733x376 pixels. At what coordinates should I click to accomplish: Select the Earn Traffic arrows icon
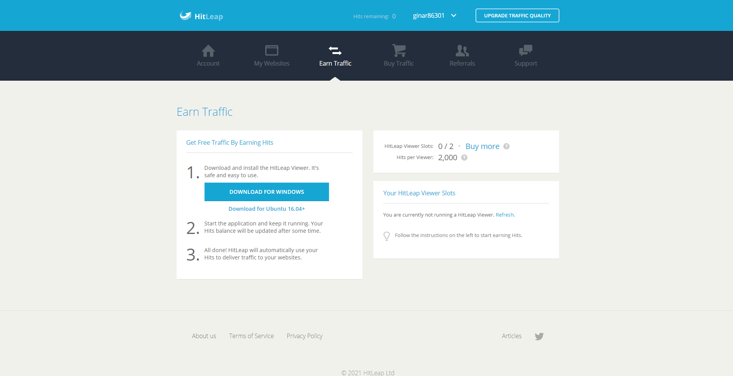click(x=335, y=51)
